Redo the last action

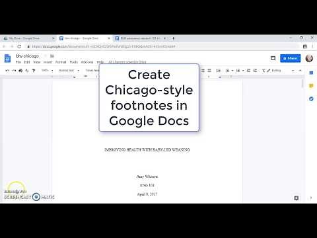click(14, 71)
